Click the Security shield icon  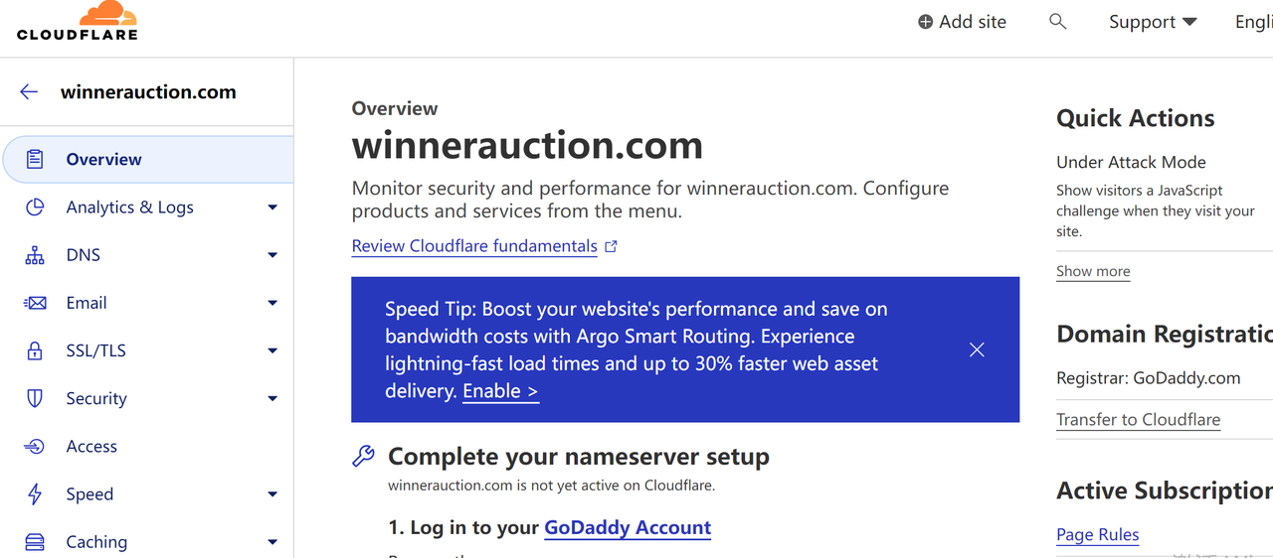point(35,398)
